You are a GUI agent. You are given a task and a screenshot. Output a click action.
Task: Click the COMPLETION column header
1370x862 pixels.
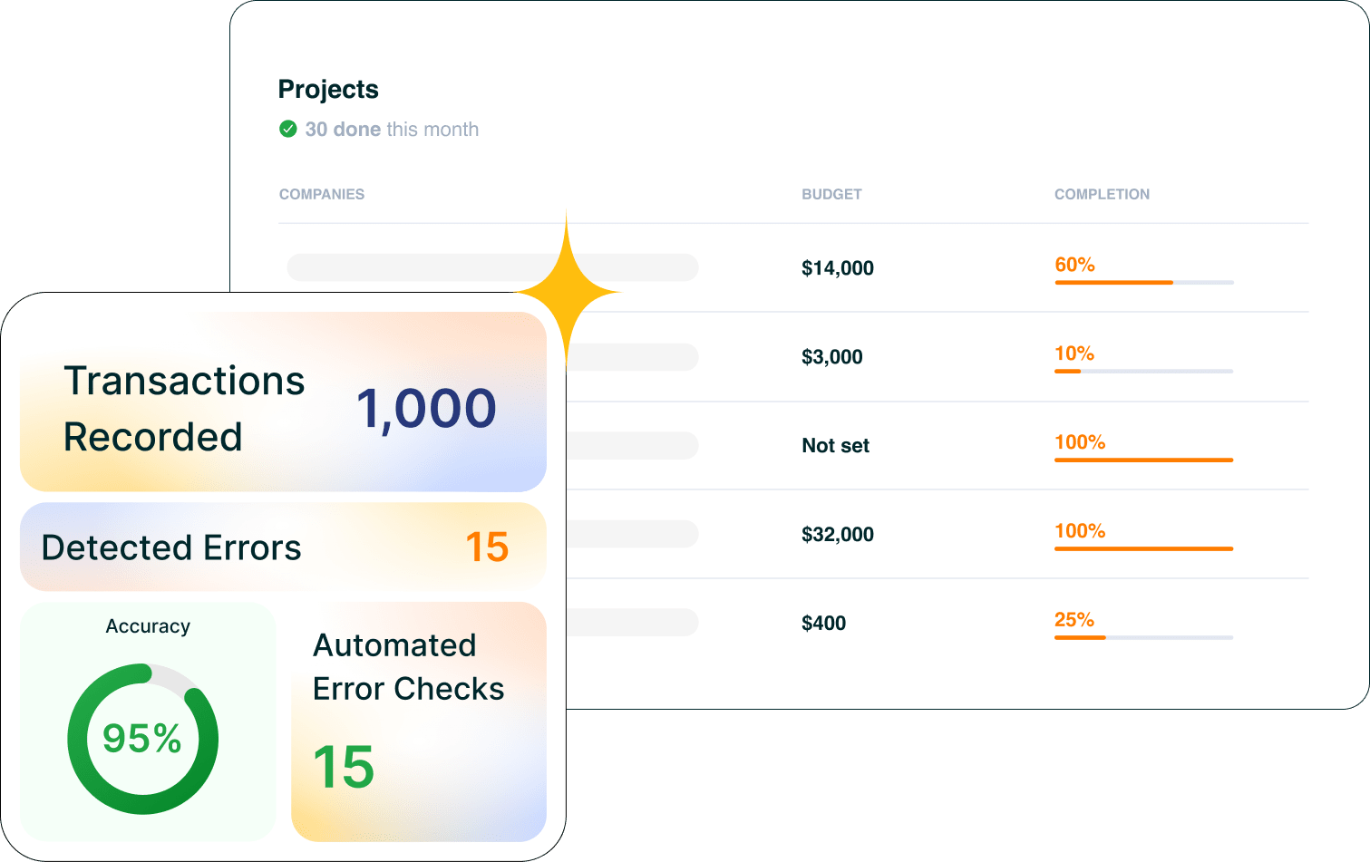[x=1102, y=194]
